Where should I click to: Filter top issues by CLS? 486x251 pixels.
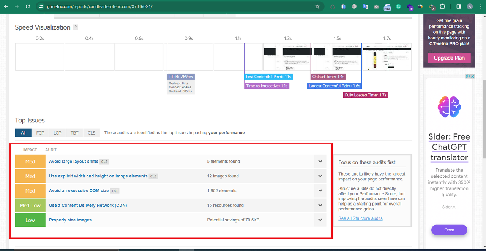tap(92, 133)
